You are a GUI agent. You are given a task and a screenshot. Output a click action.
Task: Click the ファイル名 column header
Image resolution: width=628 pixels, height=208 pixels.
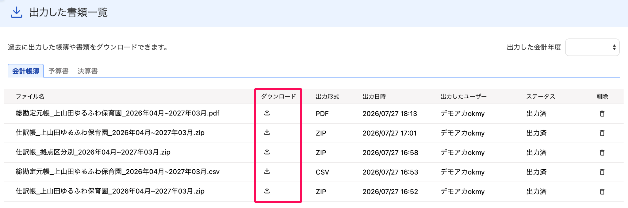(30, 97)
